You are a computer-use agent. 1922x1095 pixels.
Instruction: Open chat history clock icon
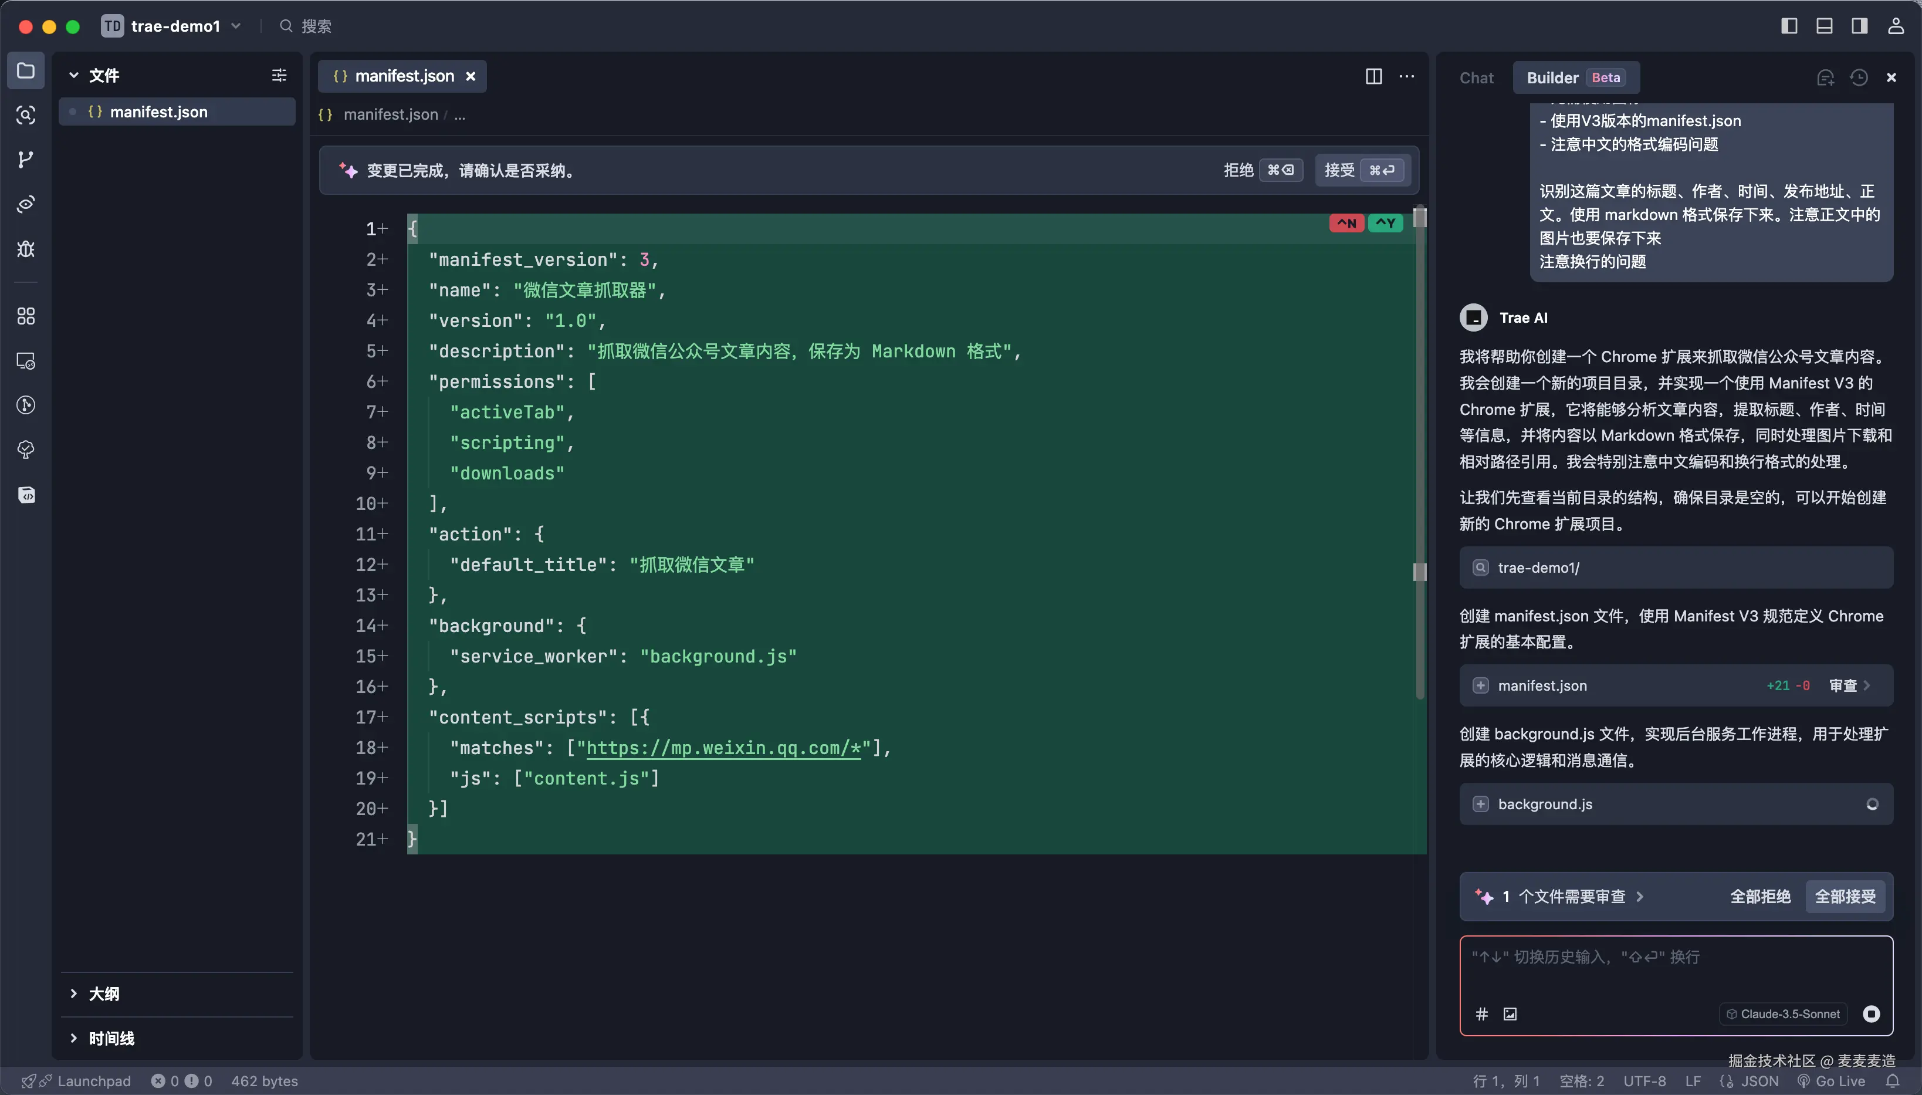1859,77
